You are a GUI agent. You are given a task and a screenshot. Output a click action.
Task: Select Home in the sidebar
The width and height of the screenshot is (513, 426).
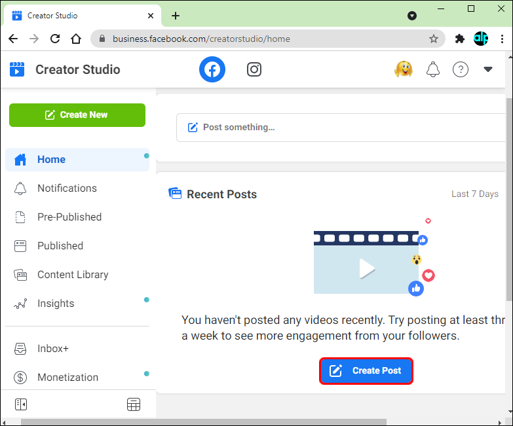click(x=77, y=160)
